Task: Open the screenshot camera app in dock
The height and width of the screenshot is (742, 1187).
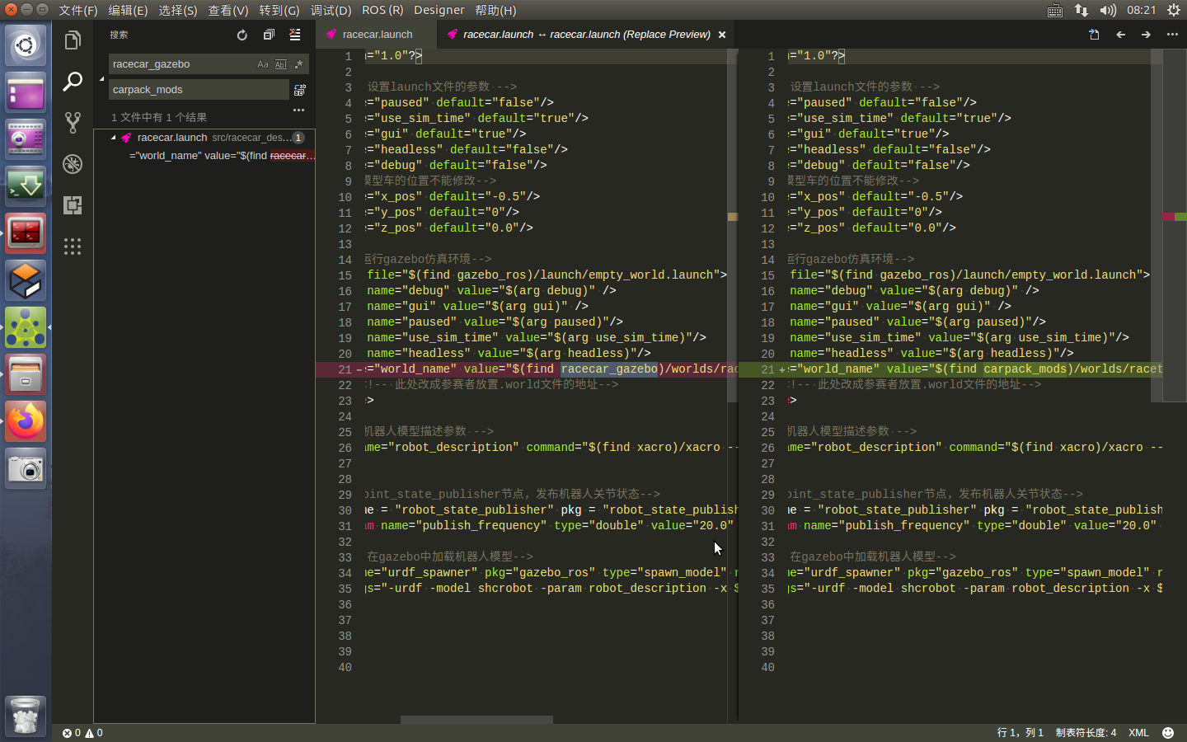Action: [x=26, y=468]
